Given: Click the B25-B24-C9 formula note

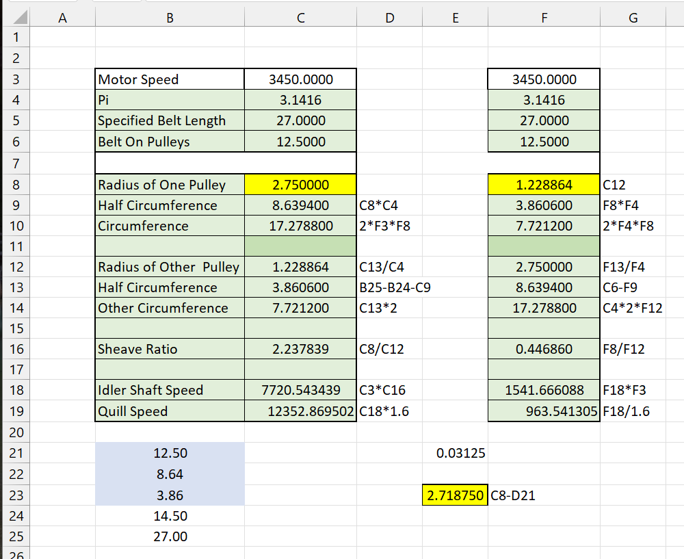Looking at the screenshot, I should pos(395,287).
